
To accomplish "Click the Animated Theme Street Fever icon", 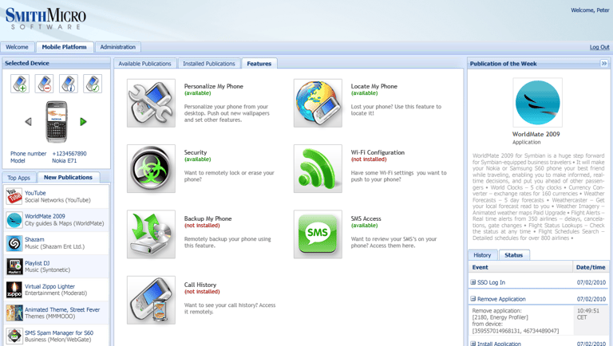I will coord(14,313).
